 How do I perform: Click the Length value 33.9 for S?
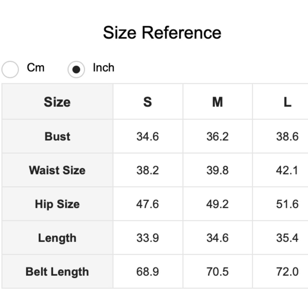(x=148, y=238)
